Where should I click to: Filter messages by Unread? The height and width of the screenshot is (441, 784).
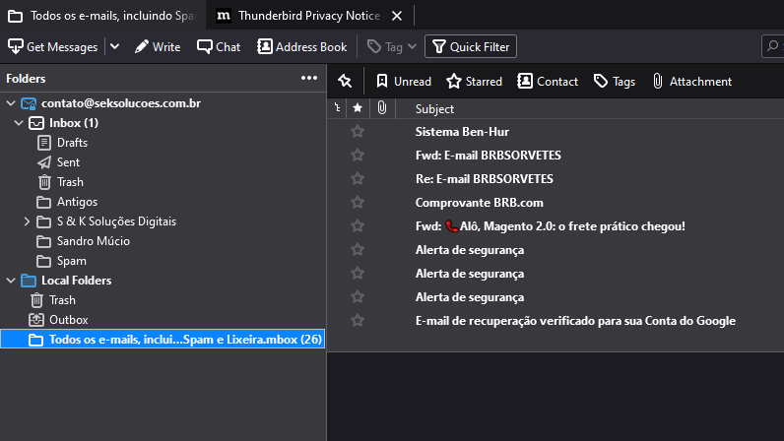coord(403,82)
